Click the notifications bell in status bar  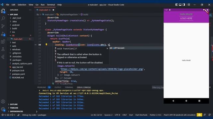click(209, 115)
